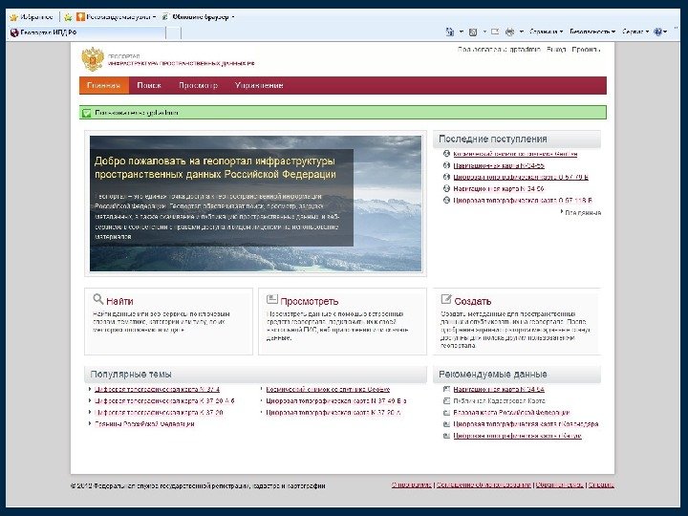This screenshot has width=688, height=516.
Task: Open the Цифровая топографическая карта O-57-118-В link
Action: [x=523, y=201]
